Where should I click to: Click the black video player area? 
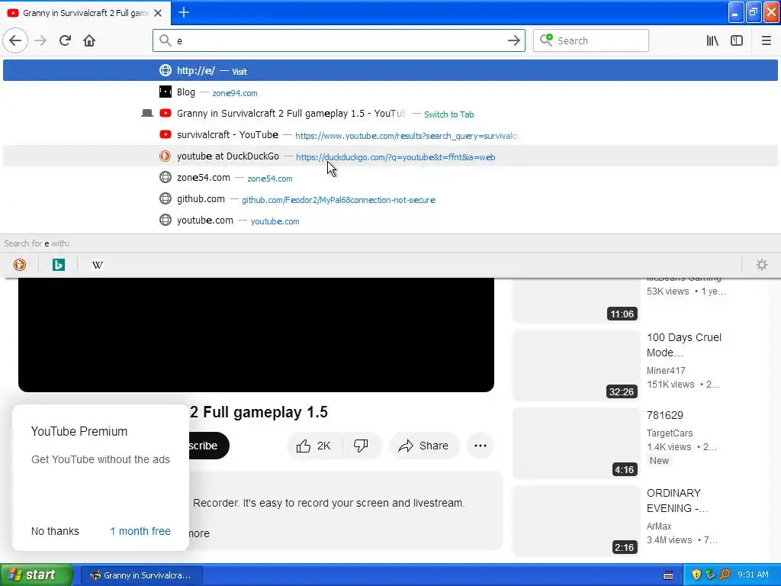(256, 335)
